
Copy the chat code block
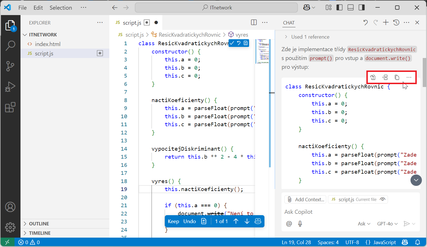397,77
